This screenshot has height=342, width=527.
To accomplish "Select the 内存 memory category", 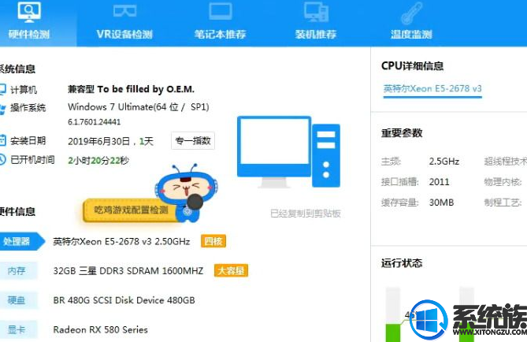I will 17,270.
